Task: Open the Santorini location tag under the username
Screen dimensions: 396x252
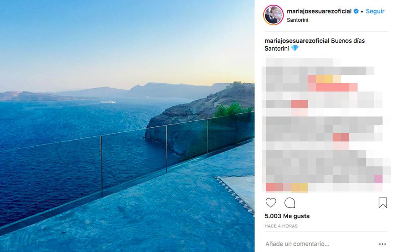Action: 297,20
